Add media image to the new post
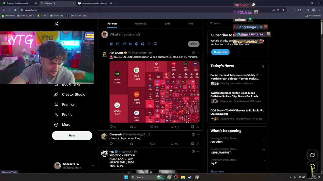 [112, 44]
